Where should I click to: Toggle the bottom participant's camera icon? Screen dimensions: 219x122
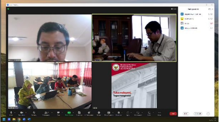[x=212, y=28]
